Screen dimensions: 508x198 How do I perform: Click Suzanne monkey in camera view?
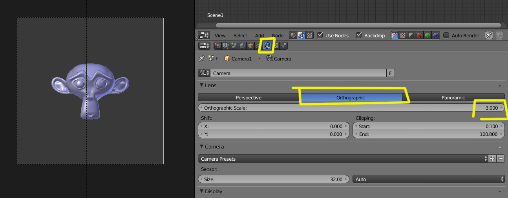[x=90, y=91]
